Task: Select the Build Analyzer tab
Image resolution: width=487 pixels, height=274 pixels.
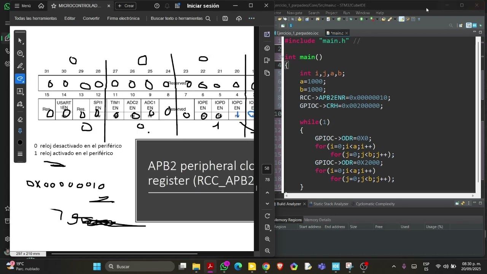Action: tap(289, 204)
